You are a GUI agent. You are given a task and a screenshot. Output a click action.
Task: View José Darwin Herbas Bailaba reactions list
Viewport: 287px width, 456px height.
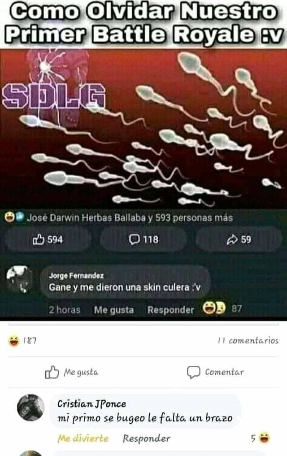[130, 217]
